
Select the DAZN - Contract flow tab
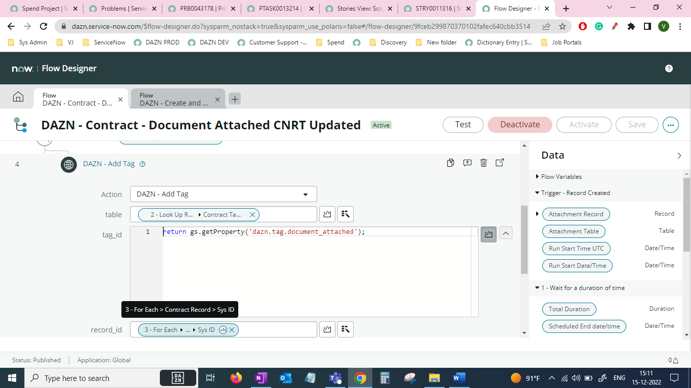coord(77,99)
